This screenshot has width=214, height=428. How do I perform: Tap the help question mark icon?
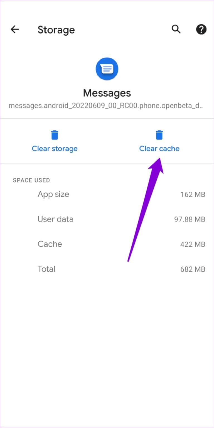pos(201,29)
